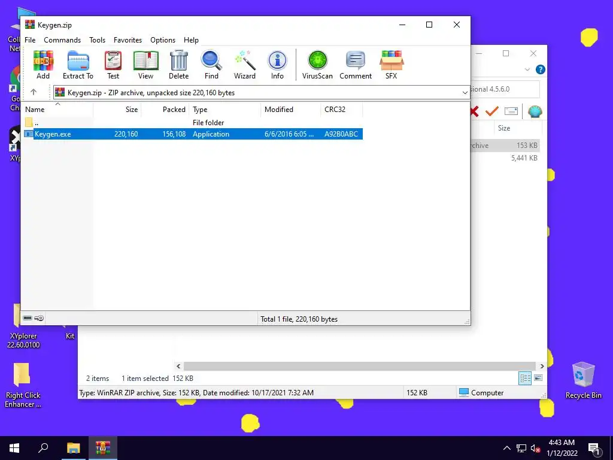Screen dimensions: 613x460
Task: Click Computer in the back window status bar
Action: 481,392
